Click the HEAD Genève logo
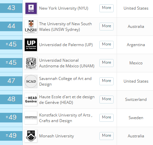Image resolution: width=153 pixels, height=145 pixels. [x=31, y=100]
